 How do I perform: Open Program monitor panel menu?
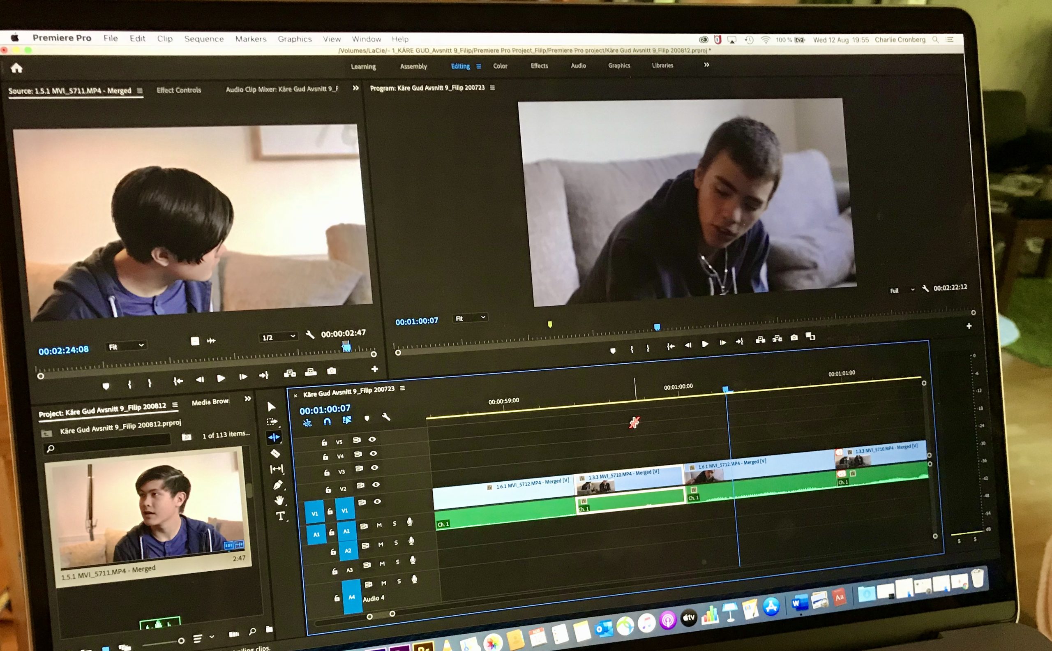coord(492,88)
